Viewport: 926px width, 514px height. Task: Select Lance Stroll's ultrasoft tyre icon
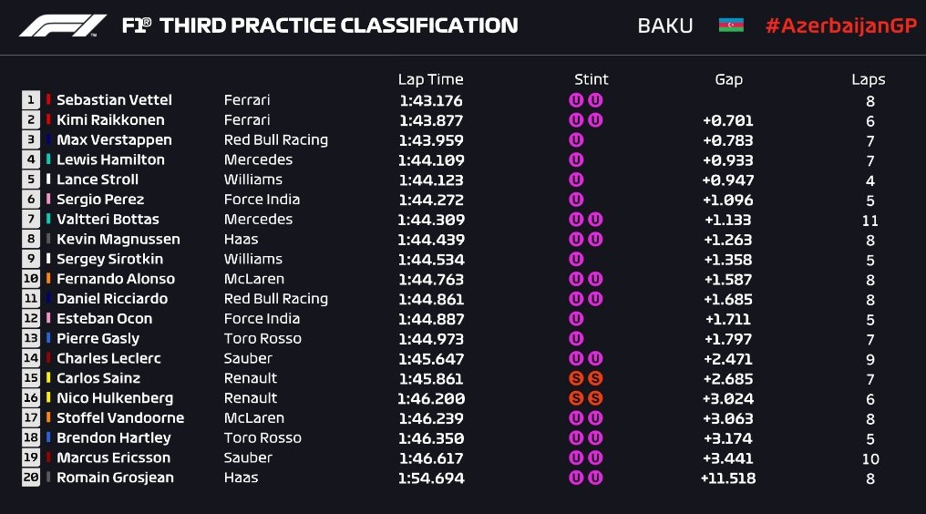tap(576, 180)
